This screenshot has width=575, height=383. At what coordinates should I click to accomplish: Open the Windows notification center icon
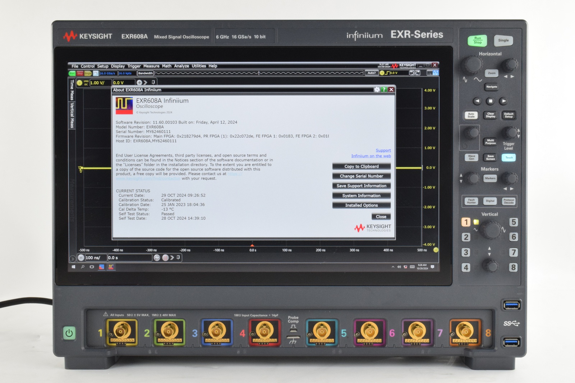[x=433, y=267]
